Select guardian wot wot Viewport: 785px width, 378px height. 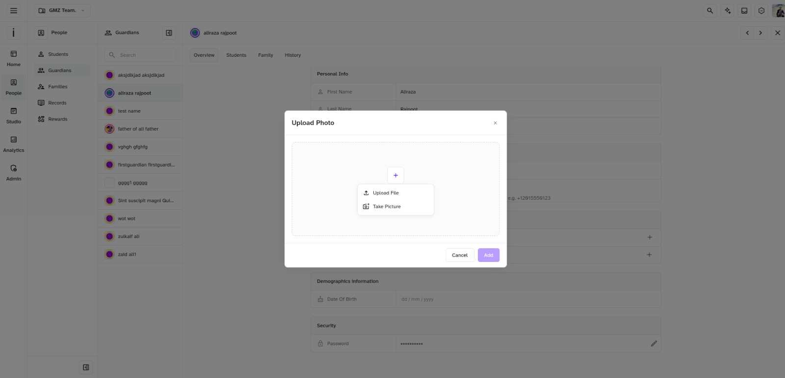(x=140, y=219)
